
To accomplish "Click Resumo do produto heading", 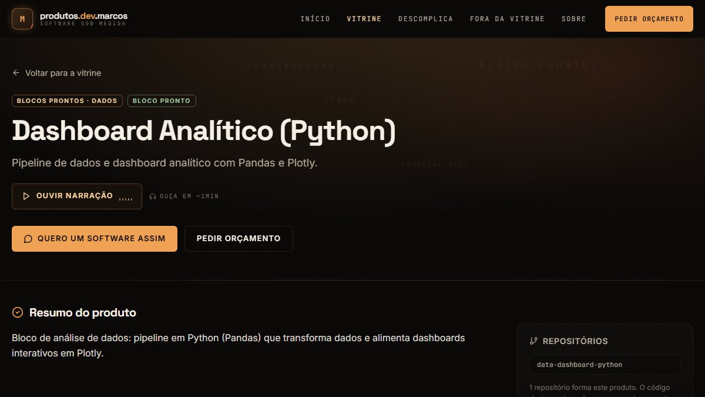I will (x=83, y=312).
